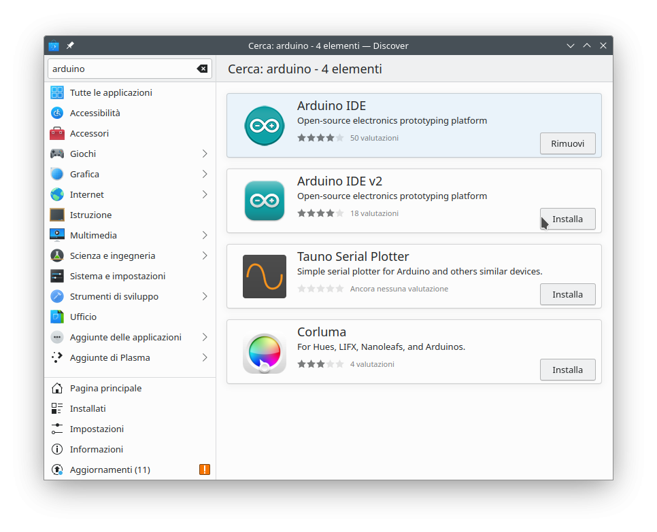Maximize the Discover window

(x=587, y=46)
